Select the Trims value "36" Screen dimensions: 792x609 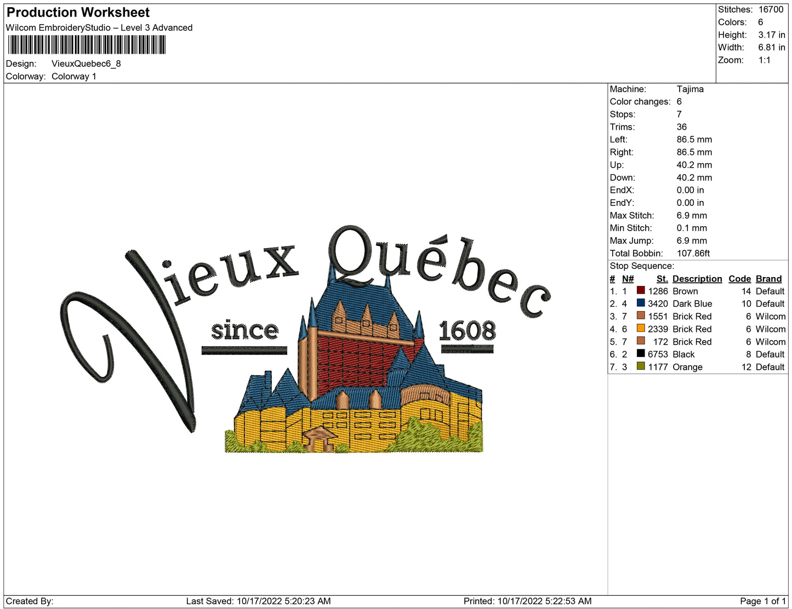click(x=682, y=127)
